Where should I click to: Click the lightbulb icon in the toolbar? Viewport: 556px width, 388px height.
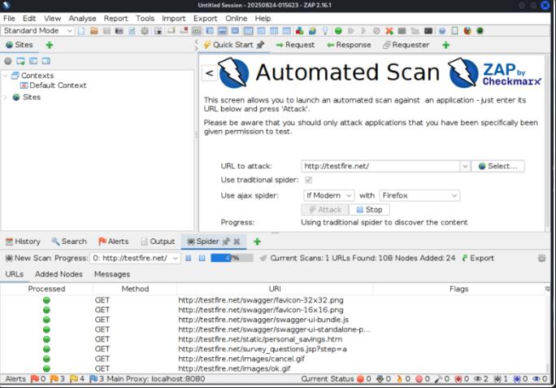pos(325,31)
